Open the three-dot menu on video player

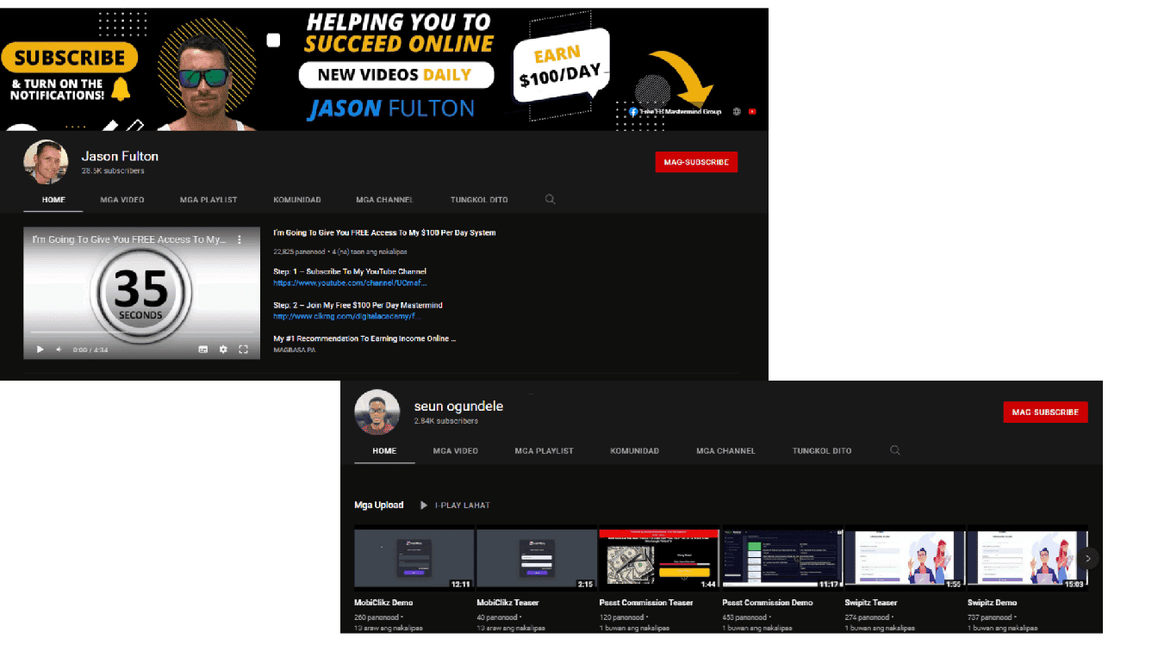(240, 239)
